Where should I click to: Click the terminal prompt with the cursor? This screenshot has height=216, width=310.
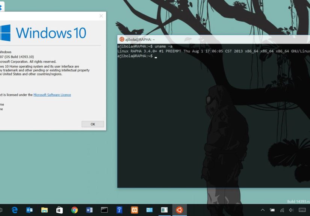coord(137,56)
